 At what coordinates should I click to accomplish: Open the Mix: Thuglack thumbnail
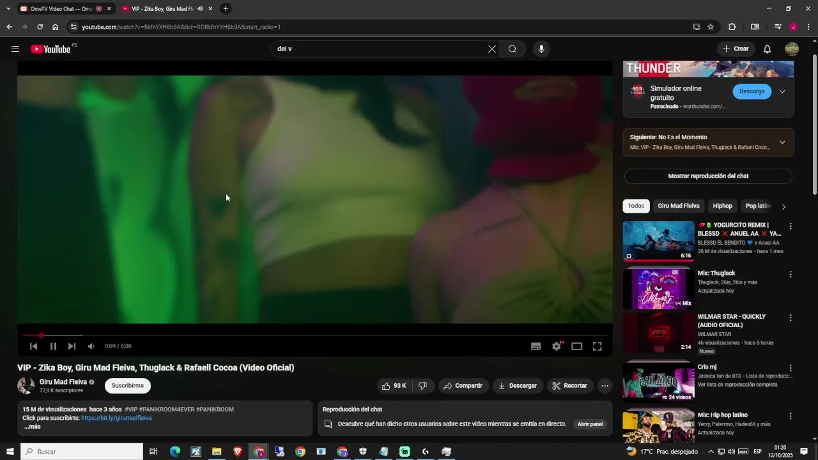click(x=658, y=288)
